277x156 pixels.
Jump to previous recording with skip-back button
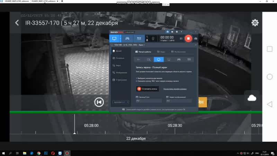pyautogui.click(x=99, y=102)
